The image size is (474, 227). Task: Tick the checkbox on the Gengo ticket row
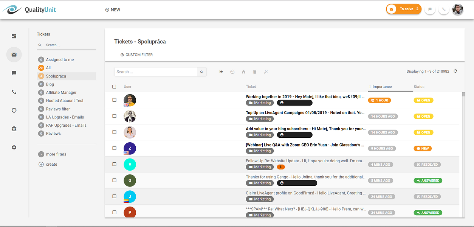click(114, 180)
